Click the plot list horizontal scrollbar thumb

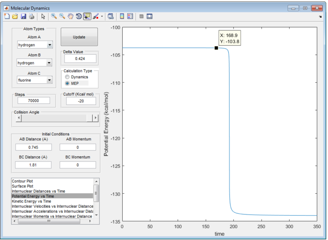[x=49, y=221]
